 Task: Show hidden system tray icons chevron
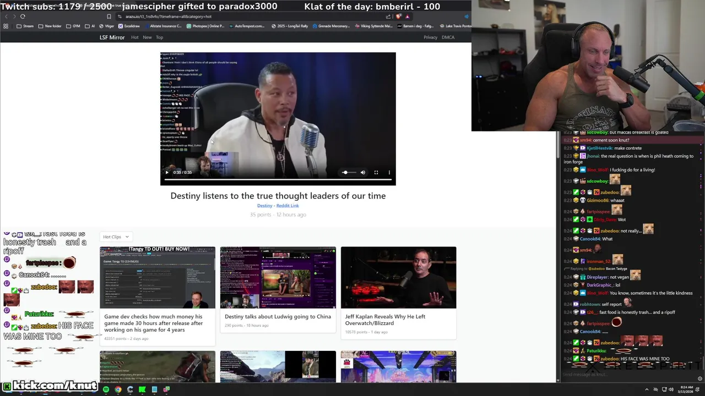[x=647, y=389]
